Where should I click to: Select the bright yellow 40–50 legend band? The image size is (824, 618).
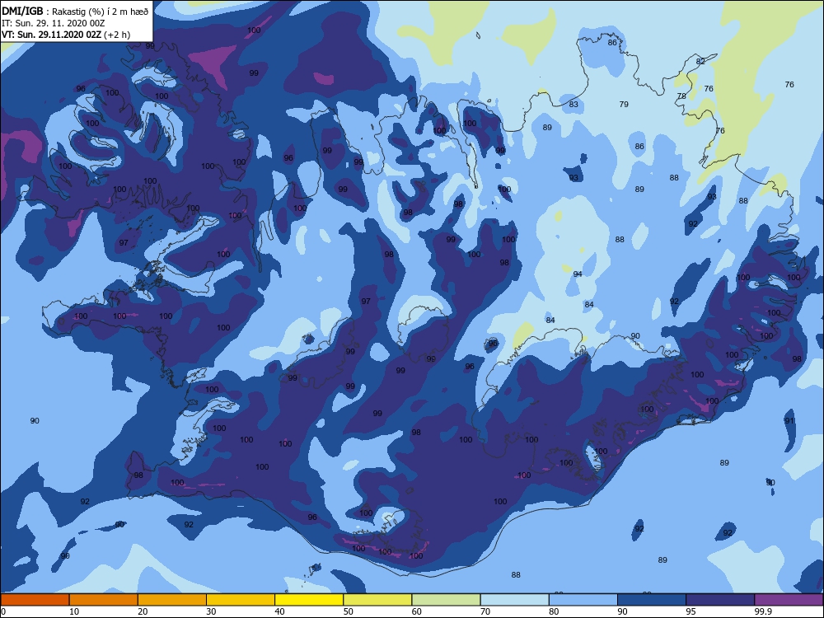coord(309,600)
